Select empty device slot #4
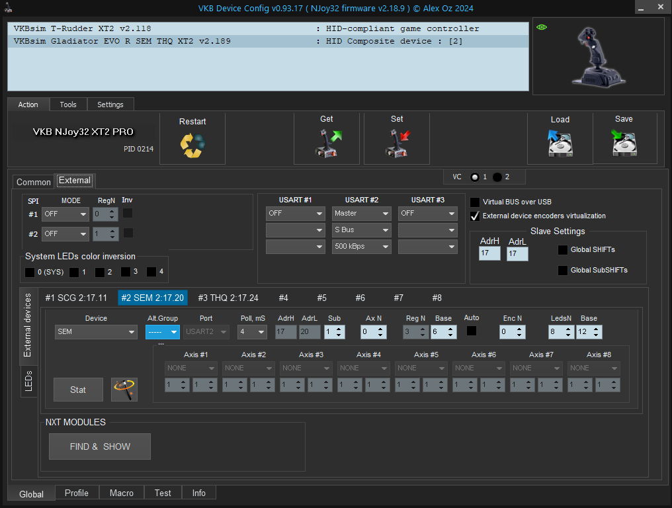Image resolution: width=672 pixels, height=508 pixels. click(283, 298)
